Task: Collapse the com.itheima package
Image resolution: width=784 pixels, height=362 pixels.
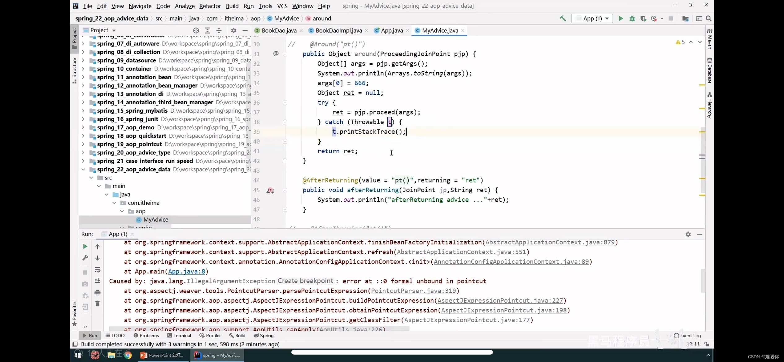Action: pyautogui.click(x=114, y=203)
